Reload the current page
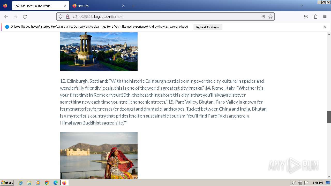The image size is (331, 186). pyautogui.click(x=25, y=17)
